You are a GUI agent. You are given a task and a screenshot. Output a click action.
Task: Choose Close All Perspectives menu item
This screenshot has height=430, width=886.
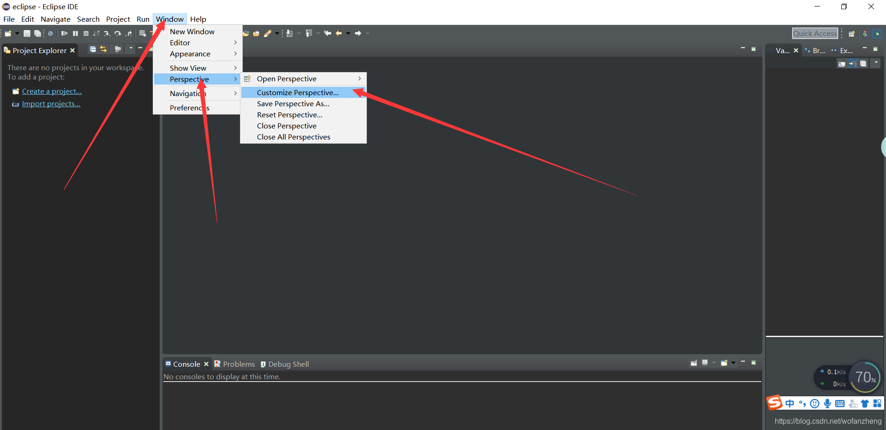point(303,137)
